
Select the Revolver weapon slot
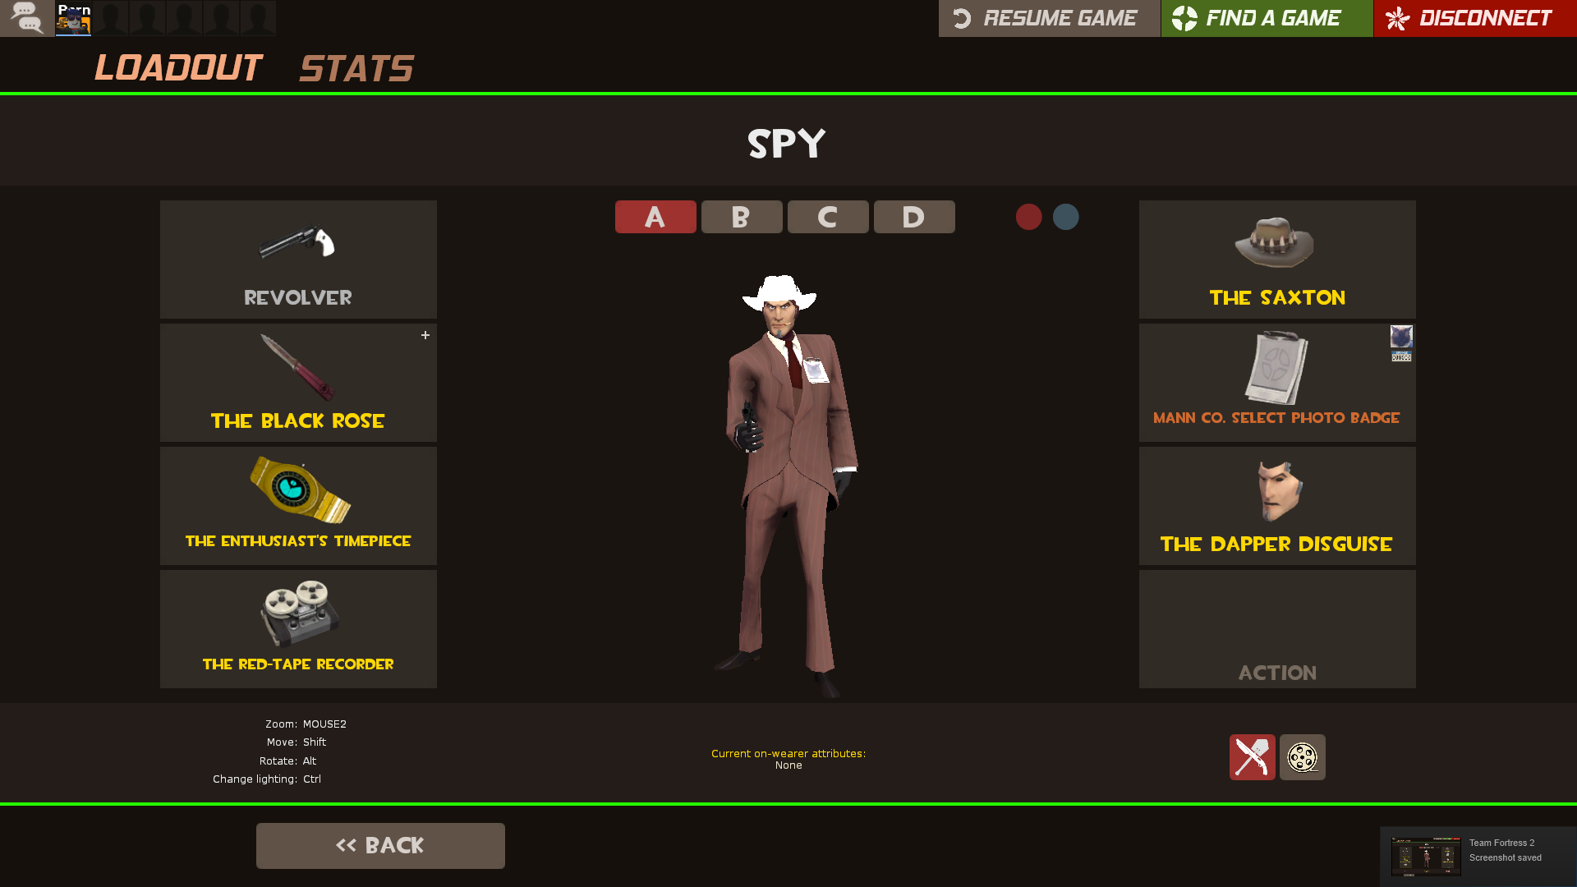tap(298, 260)
